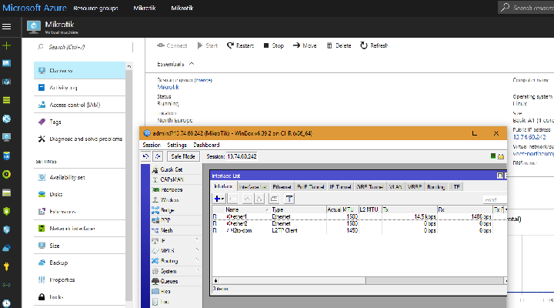Click the WinBox redo arrow icon
This screenshot has height=308, width=554.
158,156
